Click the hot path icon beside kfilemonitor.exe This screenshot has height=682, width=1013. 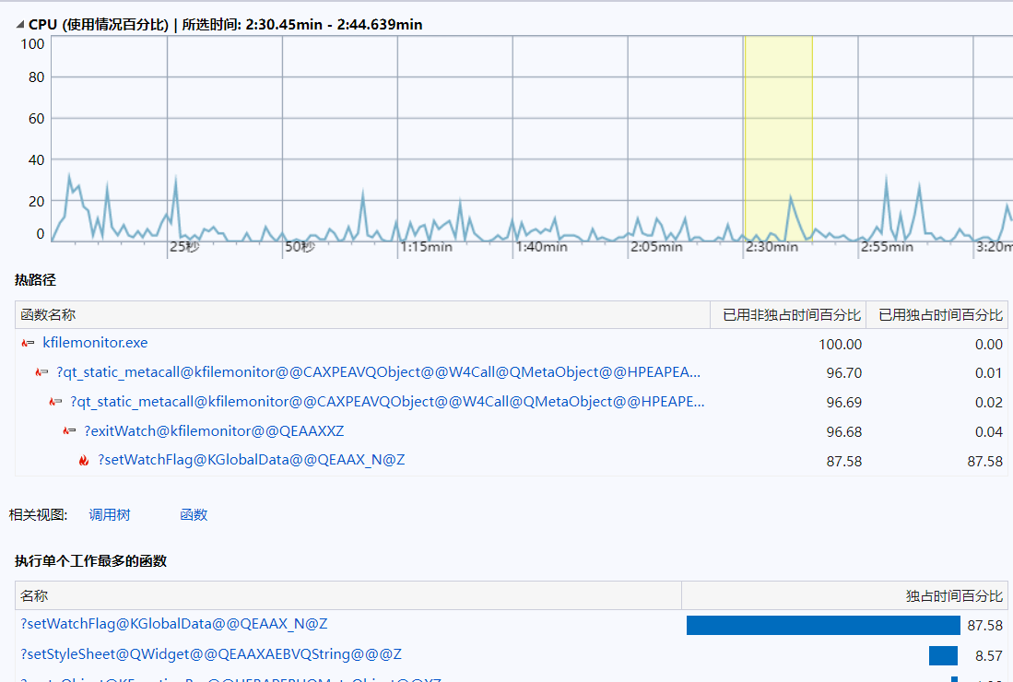[28, 343]
